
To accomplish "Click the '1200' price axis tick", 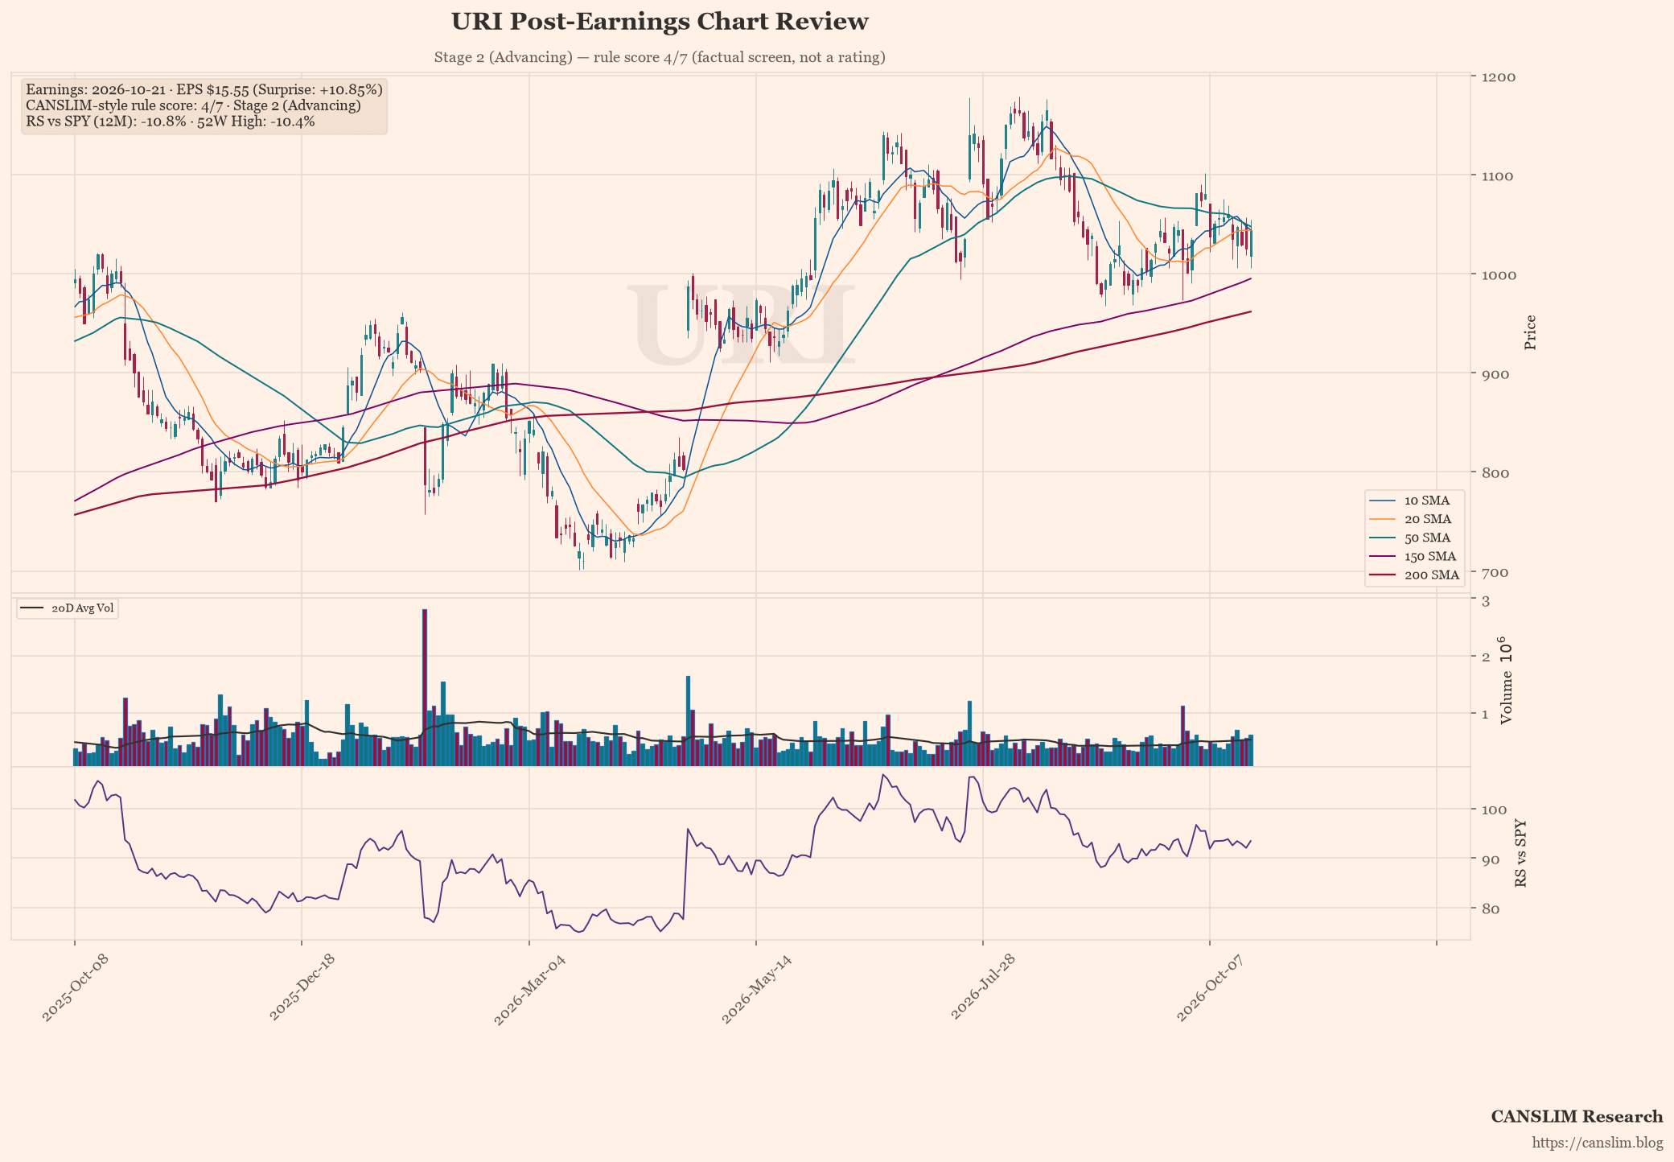I will 1499,77.
